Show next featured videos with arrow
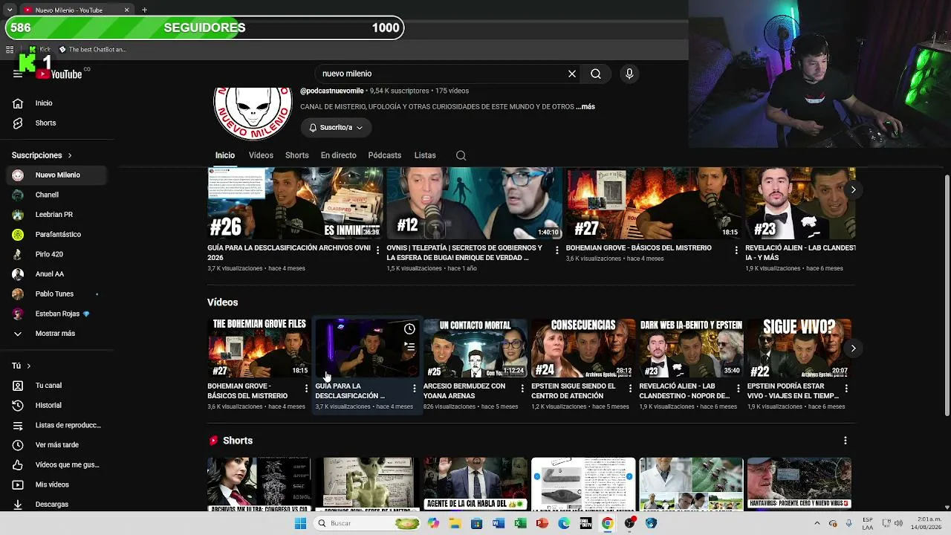The image size is (951, 535). [x=853, y=189]
